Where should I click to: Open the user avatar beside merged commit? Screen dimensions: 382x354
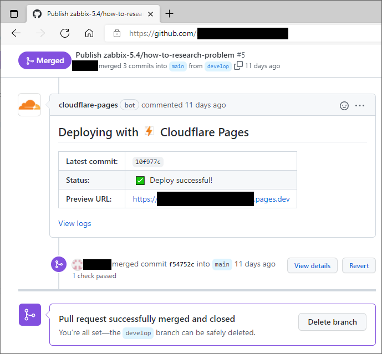coord(77,265)
